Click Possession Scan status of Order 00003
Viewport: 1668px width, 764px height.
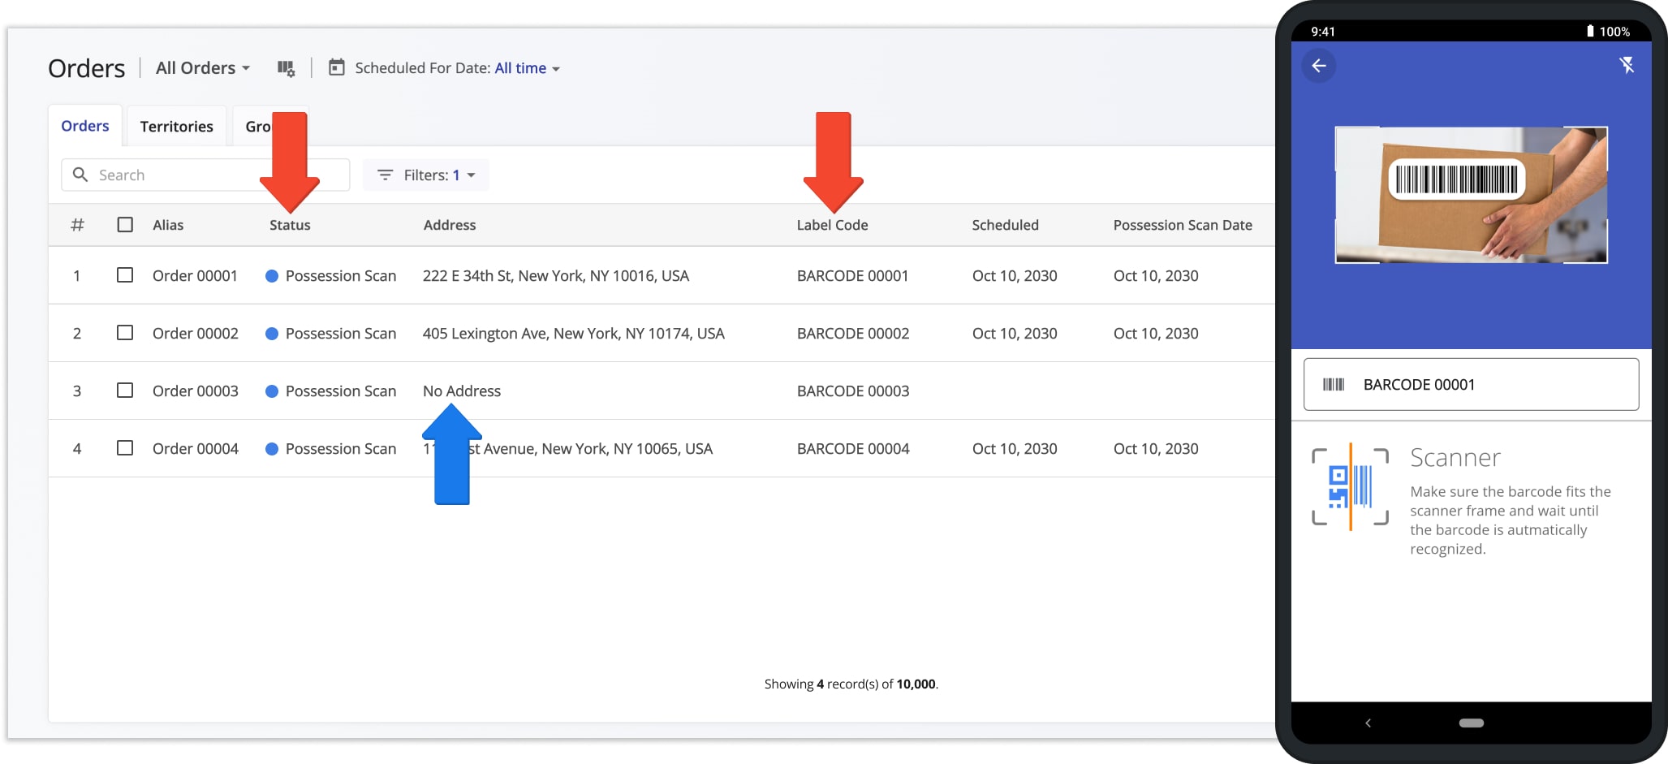(x=341, y=391)
